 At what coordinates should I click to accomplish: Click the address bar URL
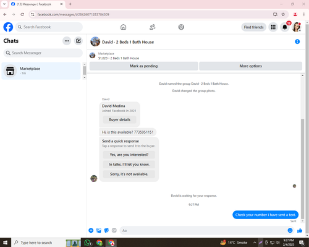(x=73, y=14)
